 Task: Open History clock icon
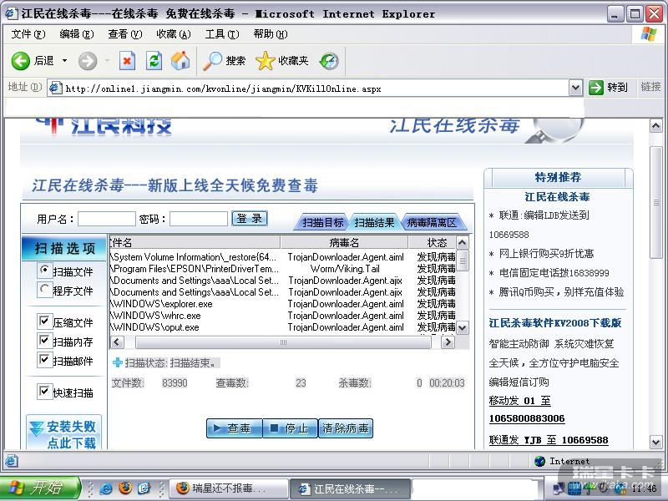329,61
